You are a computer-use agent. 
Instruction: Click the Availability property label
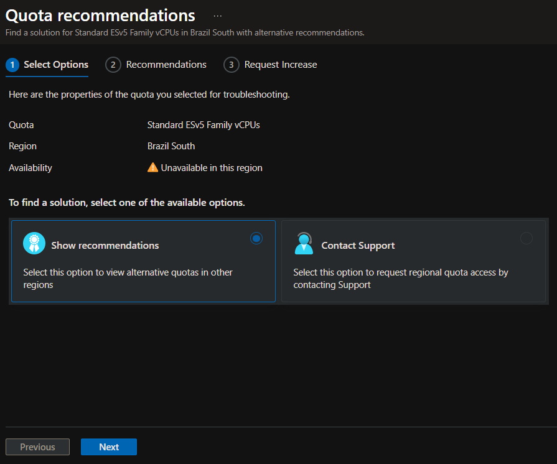pyautogui.click(x=30, y=168)
